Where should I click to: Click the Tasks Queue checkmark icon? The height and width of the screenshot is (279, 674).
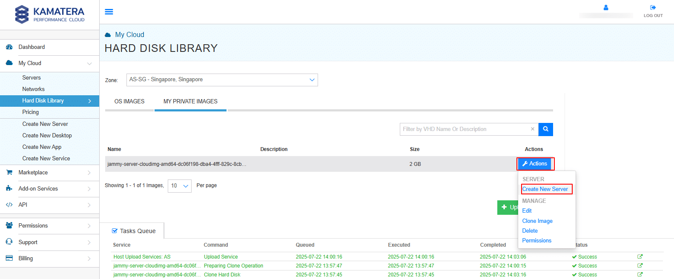115,231
